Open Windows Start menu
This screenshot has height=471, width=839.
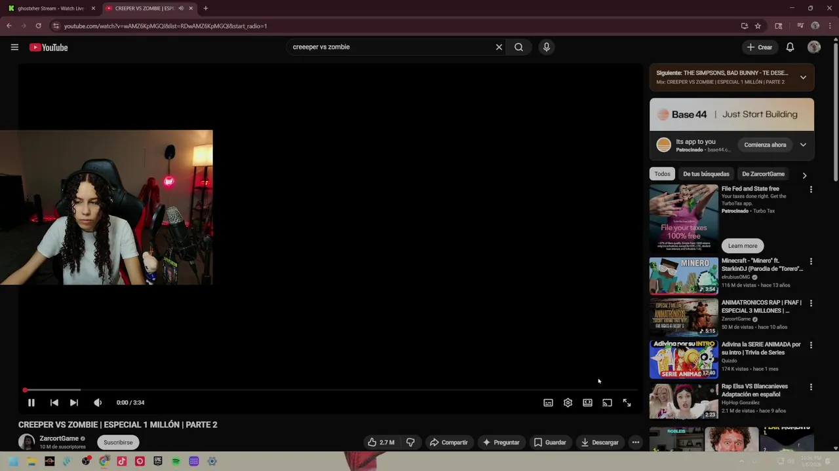point(13,461)
